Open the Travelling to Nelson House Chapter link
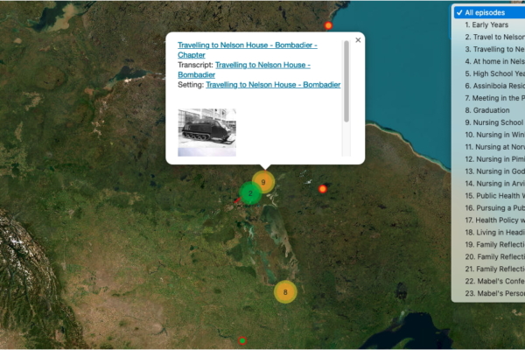525x350 pixels. [247, 49]
